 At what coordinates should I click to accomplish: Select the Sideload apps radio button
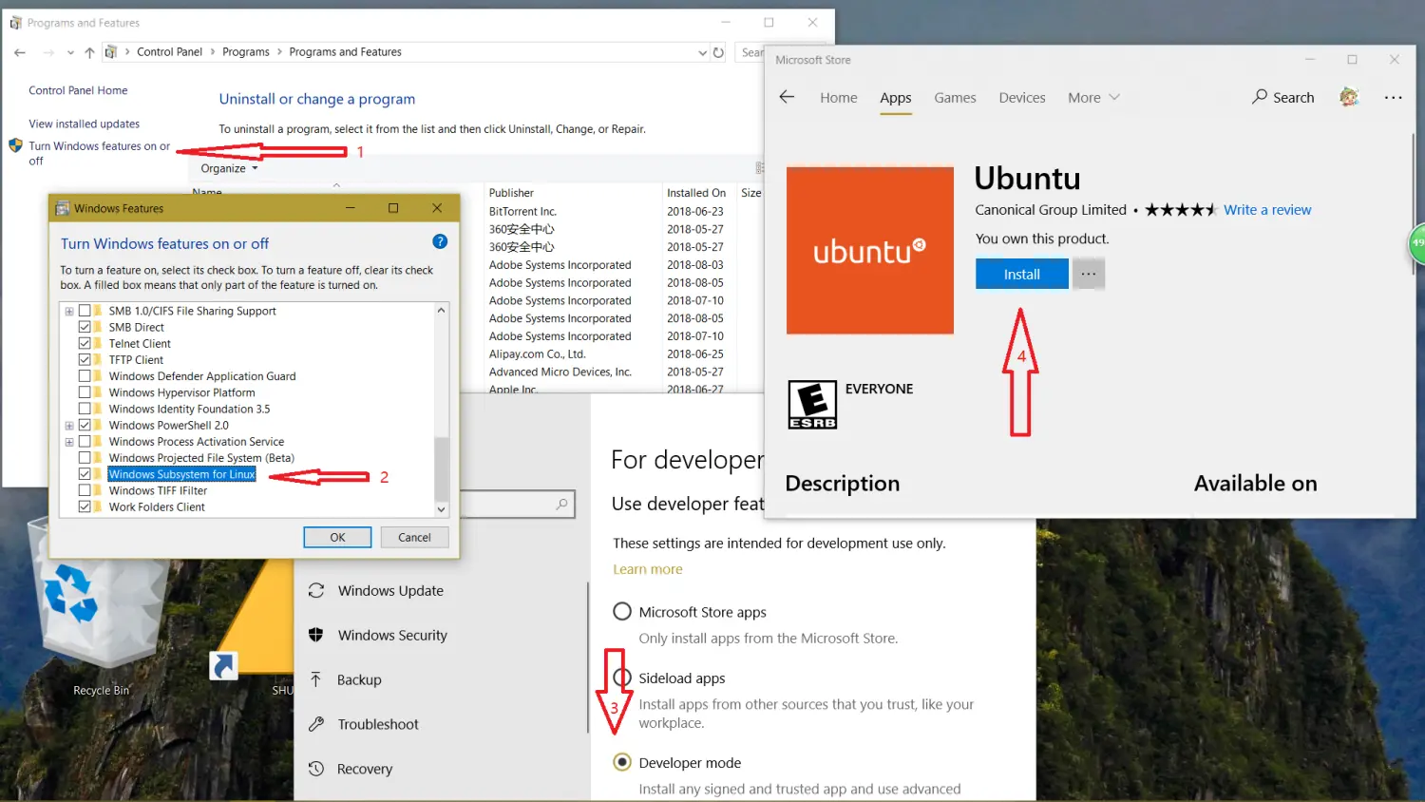click(x=622, y=678)
